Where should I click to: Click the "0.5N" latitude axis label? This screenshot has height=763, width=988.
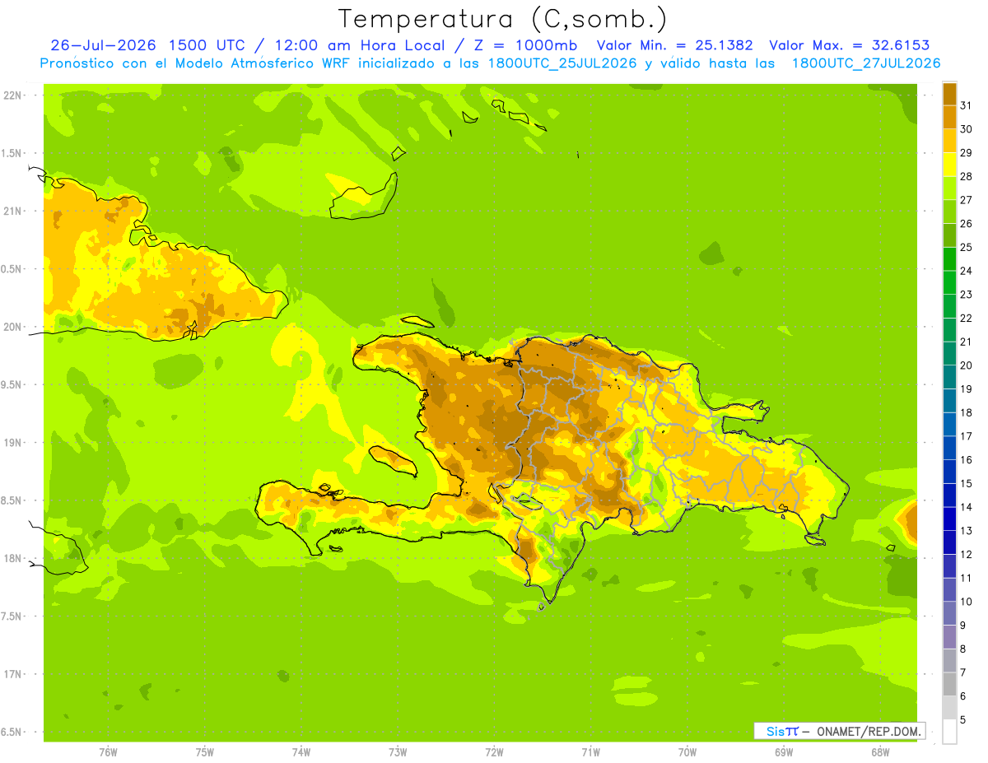tap(12, 269)
